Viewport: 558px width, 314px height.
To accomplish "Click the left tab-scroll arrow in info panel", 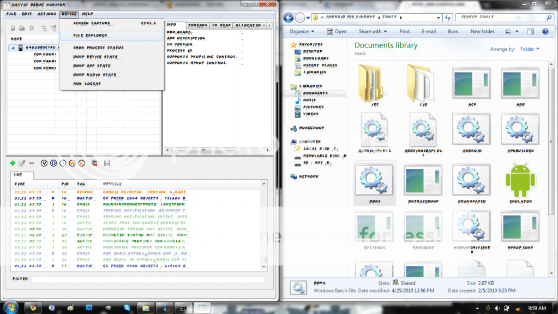I will pyautogui.click(x=263, y=25).
